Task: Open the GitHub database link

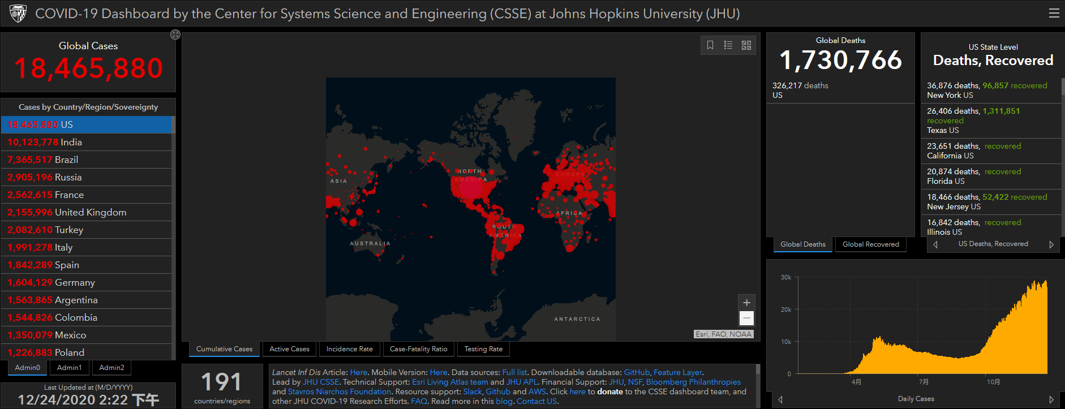Action: pyautogui.click(x=636, y=372)
